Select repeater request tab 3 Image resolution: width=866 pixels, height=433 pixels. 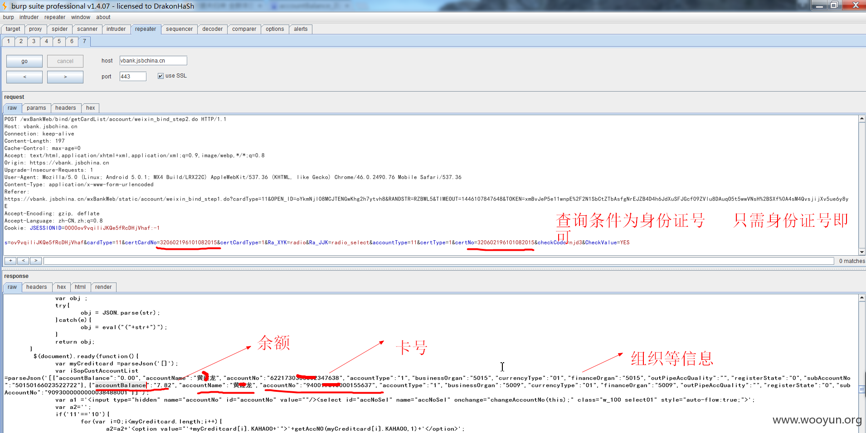(x=34, y=41)
